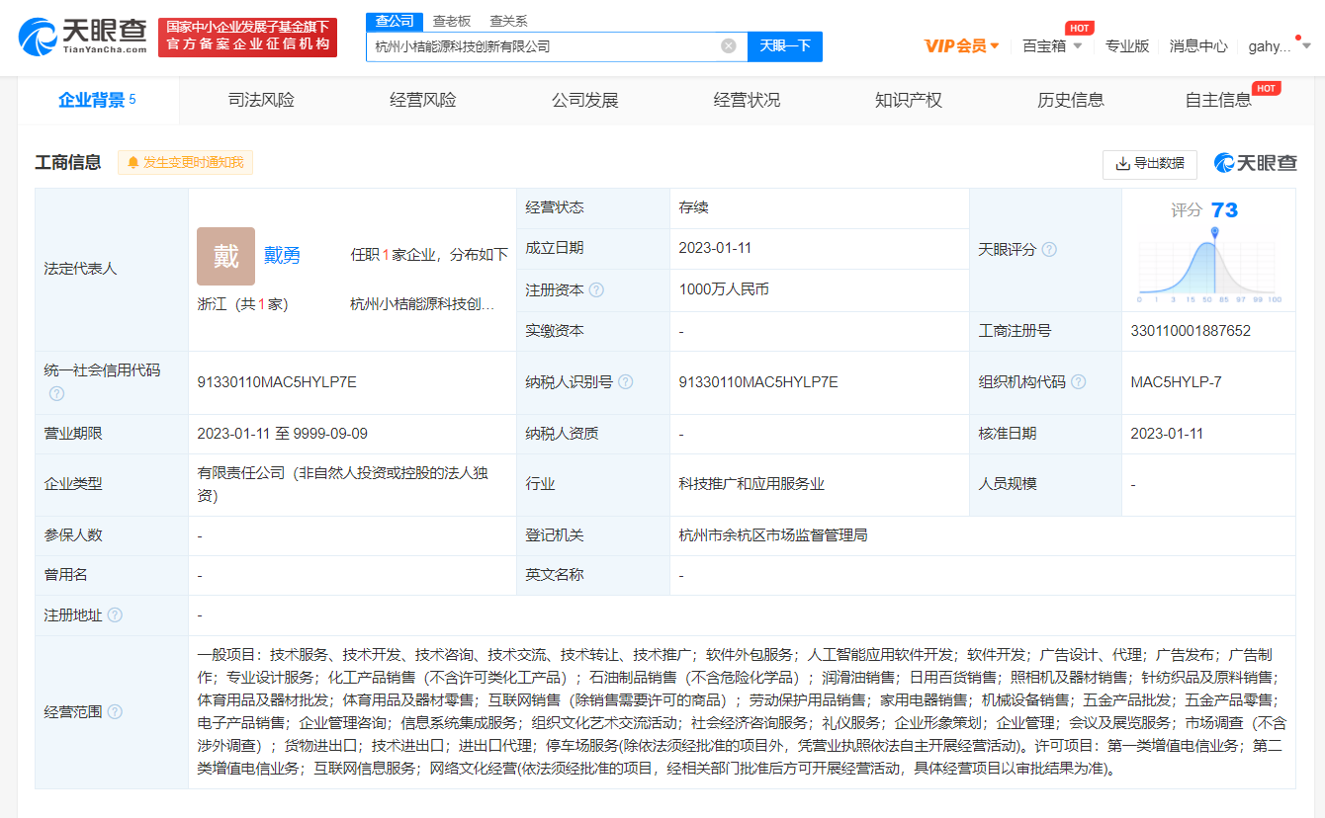The image size is (1325, 818).
Task: Click the 天眼一下 search button
Action: click(x=784, y=45)
